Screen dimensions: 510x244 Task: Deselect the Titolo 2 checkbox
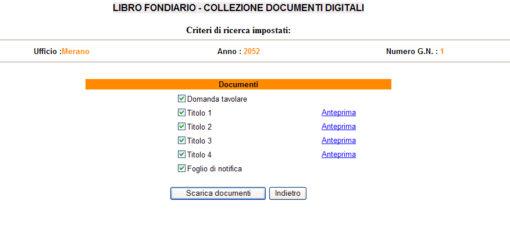pyautogui.click(x=181, y=127)
